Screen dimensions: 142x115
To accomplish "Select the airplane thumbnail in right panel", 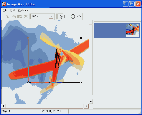I will [x=133, y=31].
